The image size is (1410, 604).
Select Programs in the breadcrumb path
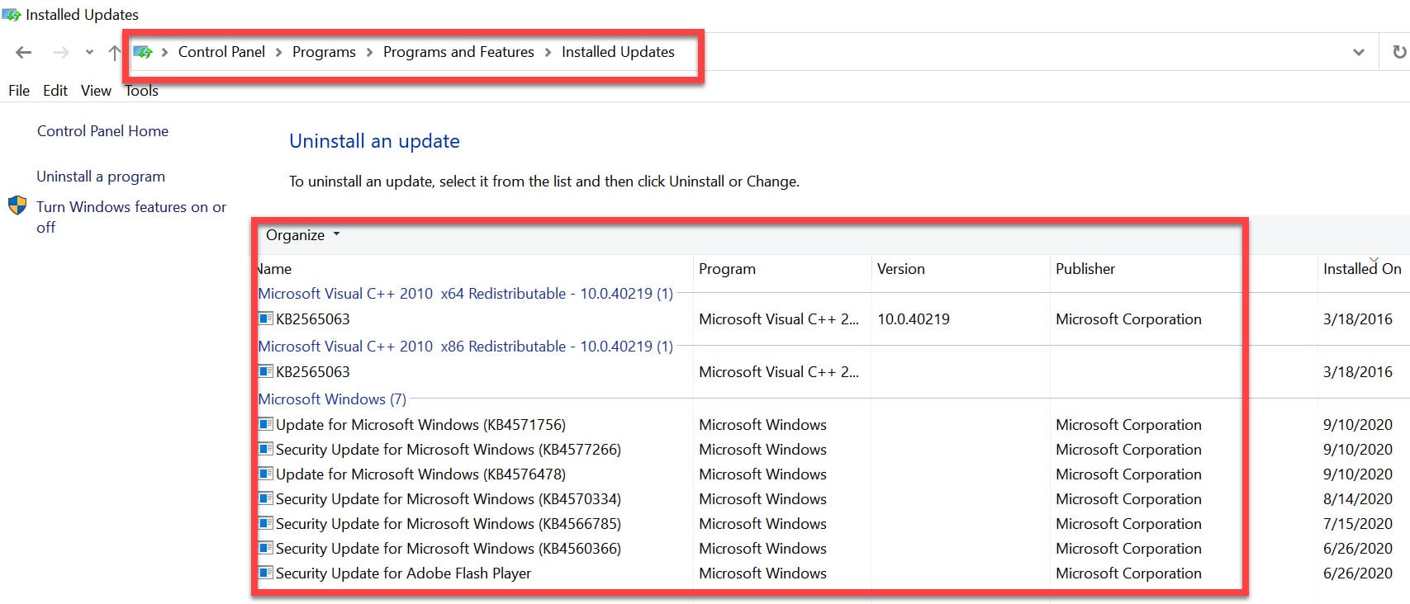[x=324, y=52]
